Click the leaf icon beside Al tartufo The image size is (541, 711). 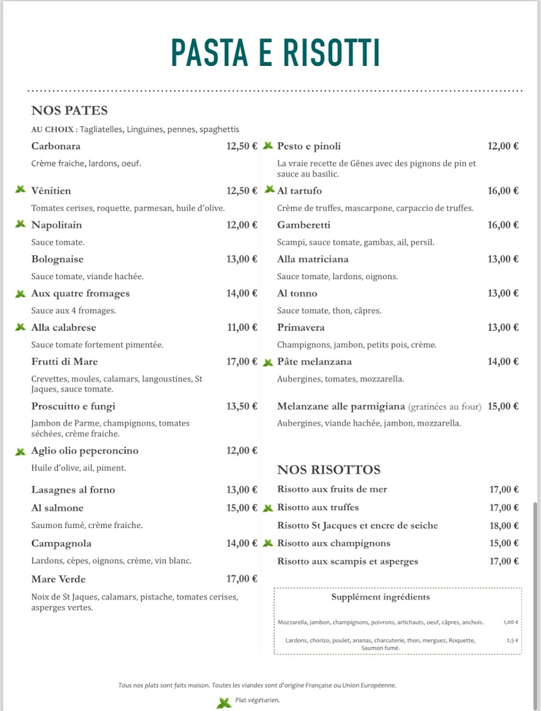[x=269, y=190]
